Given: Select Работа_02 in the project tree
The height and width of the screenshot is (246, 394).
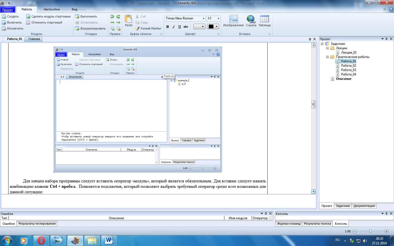Looking at the screenshot, I should (349, 66).
